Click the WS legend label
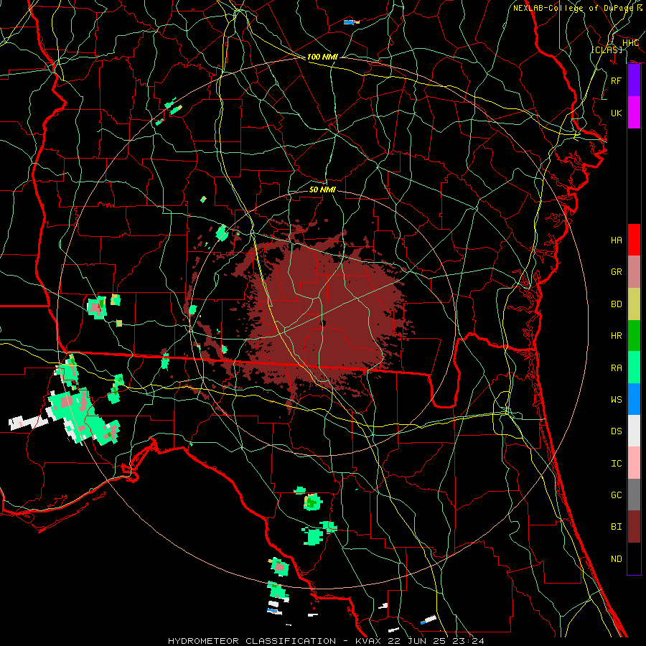Screen dimensions: 646x646 click(x=617, y=400)
